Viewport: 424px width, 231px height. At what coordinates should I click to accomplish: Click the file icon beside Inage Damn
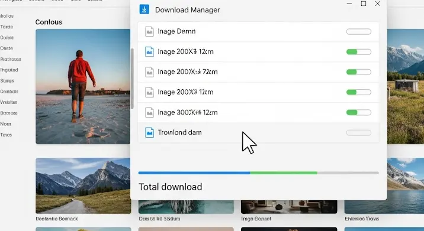(149, 31)
